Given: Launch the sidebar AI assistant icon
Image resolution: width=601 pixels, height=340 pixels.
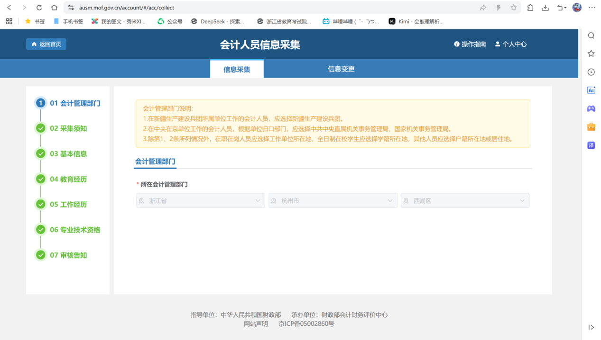Looking at the screenshot, I should click(x=591, y=90).
